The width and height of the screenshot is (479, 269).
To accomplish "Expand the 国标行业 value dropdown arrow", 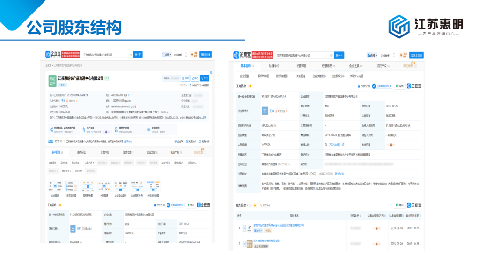I will coord(289,164).
